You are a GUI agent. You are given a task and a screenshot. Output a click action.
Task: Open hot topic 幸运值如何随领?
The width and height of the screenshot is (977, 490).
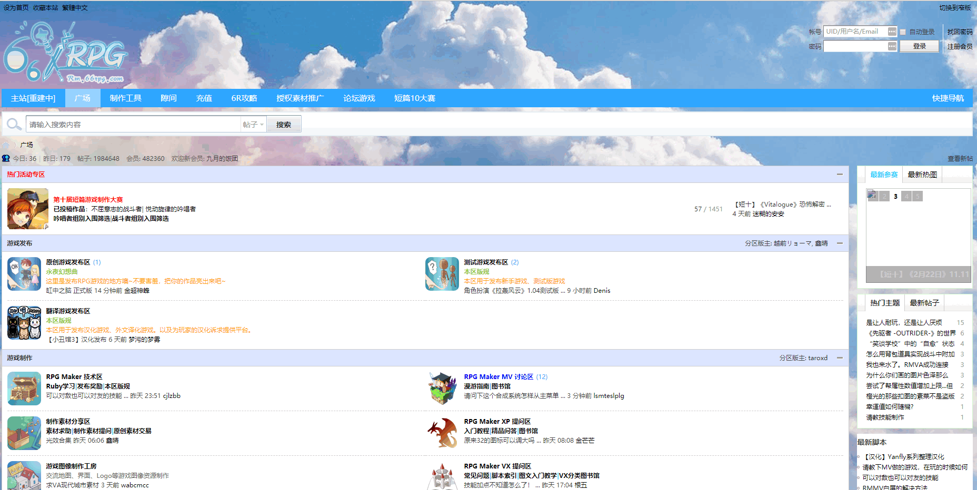[x=890, y=407]
